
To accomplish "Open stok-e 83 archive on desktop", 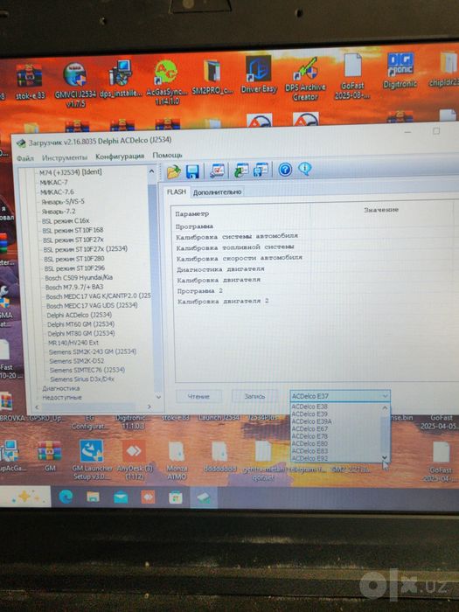I will [30, 81].
